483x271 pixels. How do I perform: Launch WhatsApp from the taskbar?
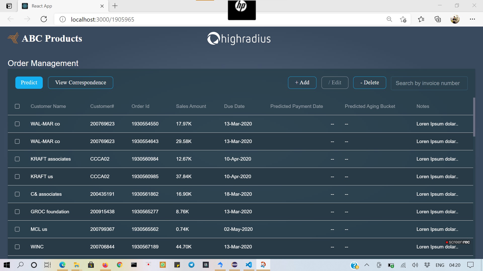tap(163, 265)
